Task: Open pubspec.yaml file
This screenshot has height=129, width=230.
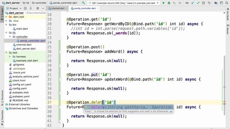Action: click(21, 96)
